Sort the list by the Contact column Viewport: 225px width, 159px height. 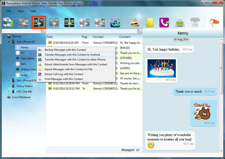[98, 37]
